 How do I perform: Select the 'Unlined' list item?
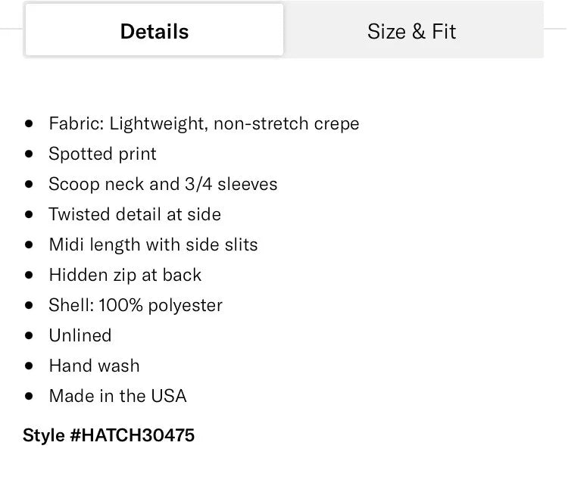coord(80,335)
